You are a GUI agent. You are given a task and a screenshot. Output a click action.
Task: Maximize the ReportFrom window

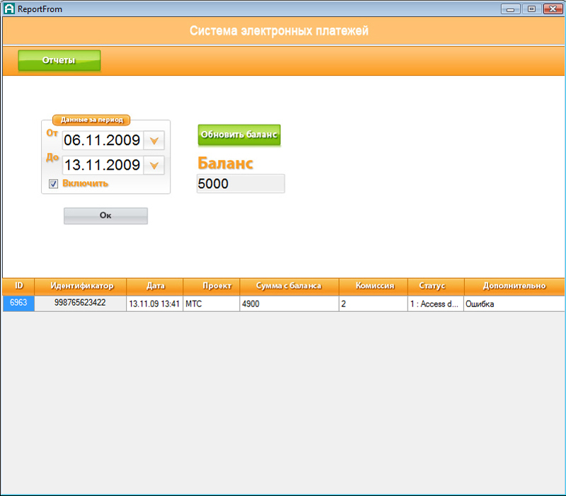click(x=531, y=8)
